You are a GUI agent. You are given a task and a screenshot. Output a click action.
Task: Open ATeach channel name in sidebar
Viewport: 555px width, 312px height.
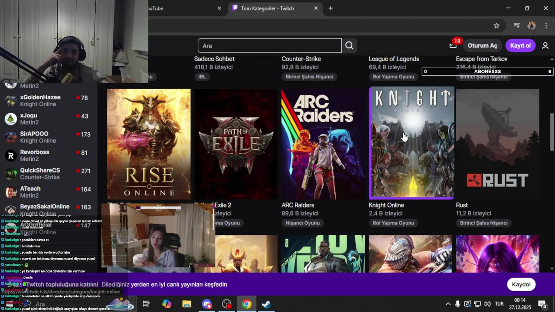pyautogui.click(x=30, y=188)
